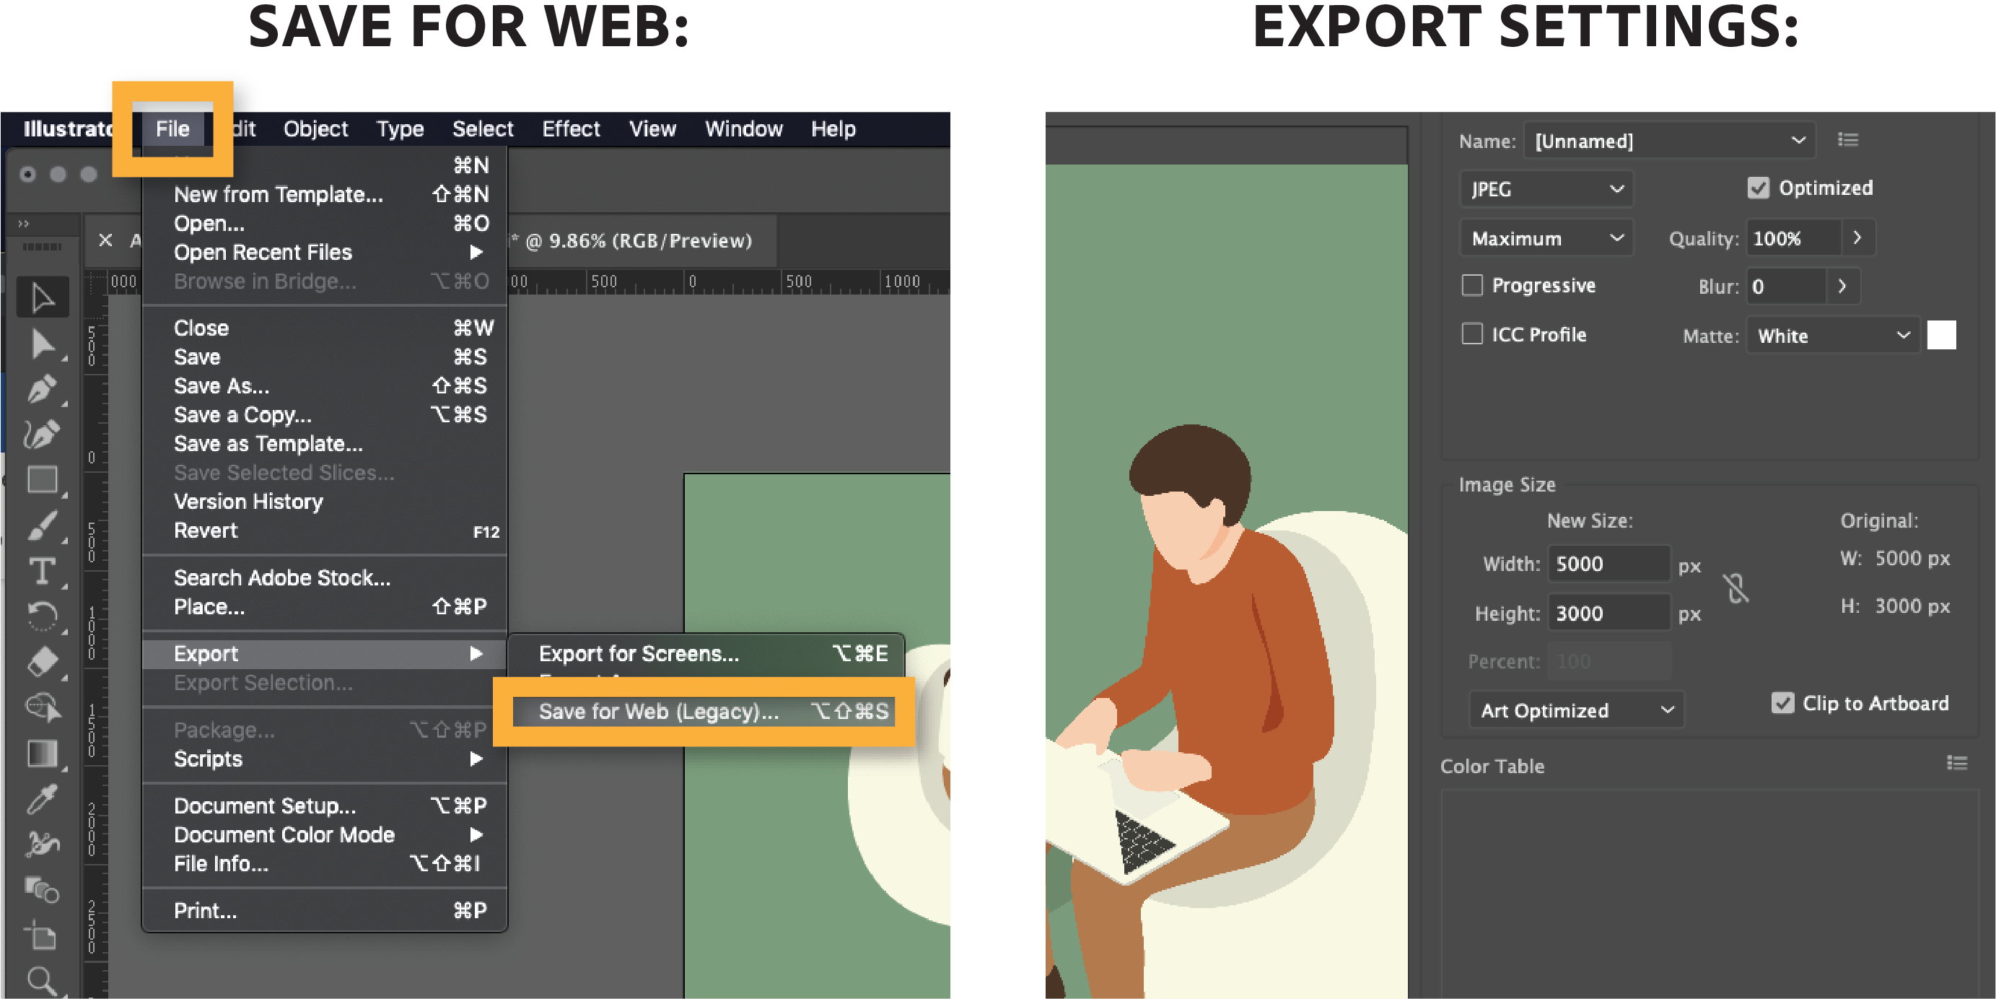Enable the ICC Profile checkbox
The image size is (1996, 999).
tap(1471, 334)
